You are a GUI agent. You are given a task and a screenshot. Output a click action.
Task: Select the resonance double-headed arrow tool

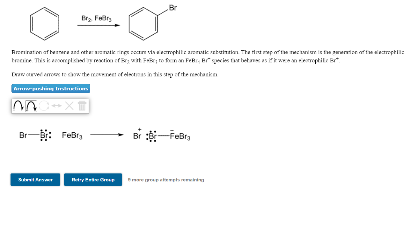(56, 106)
